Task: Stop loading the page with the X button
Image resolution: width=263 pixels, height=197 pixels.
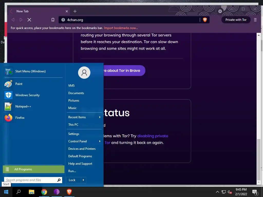Action: 29,20
